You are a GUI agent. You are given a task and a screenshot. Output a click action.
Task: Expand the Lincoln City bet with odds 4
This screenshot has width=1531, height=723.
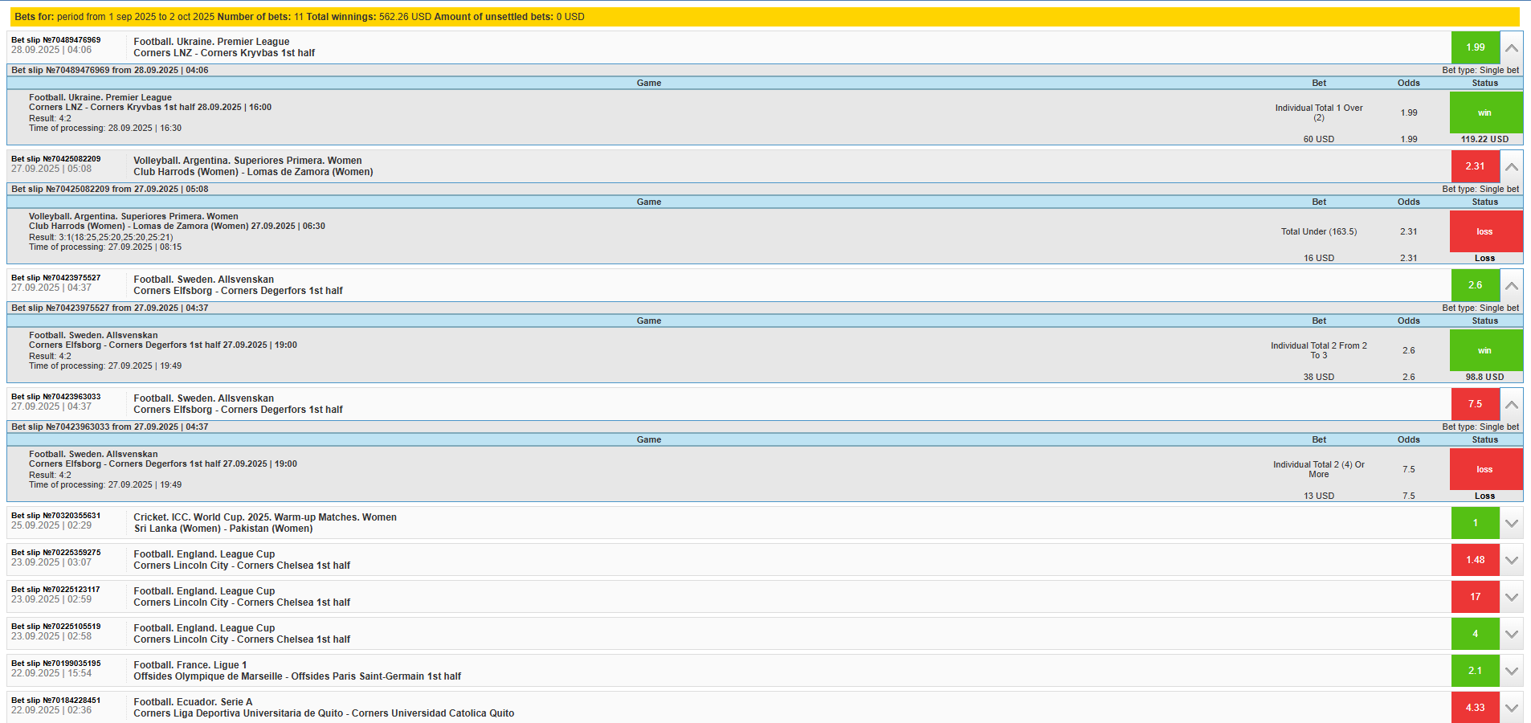point(1511,634)
